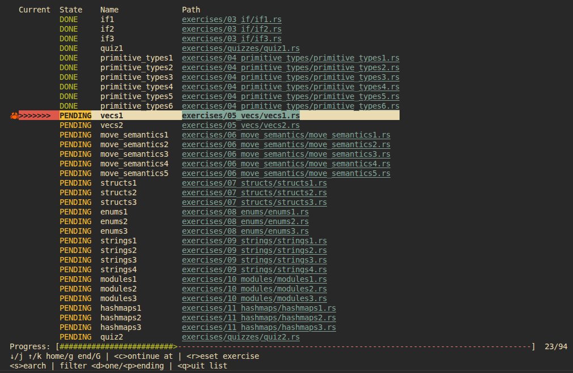Image resolution: width=573 pixels, height=373 pixels.
Task: Open the exercises/quizzes/quiz2.rs file link
Action: click(240, 337)
